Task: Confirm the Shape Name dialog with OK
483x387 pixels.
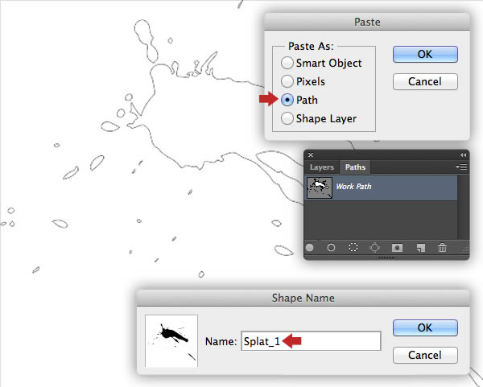Action: pyautogui.click(x=425, y=328)
